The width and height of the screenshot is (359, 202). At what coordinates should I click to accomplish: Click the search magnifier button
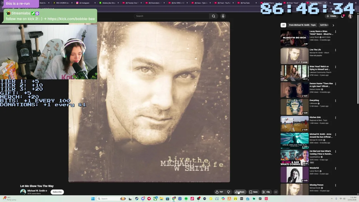tap(213, 16)
